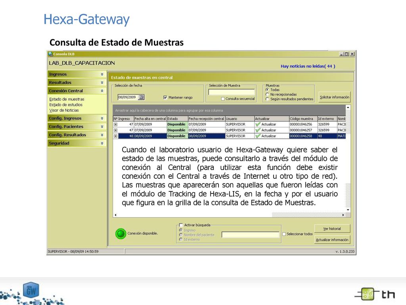Sort by the Usuario column header
The height and width of the screenshot is (305, 406).
[240, 119]
